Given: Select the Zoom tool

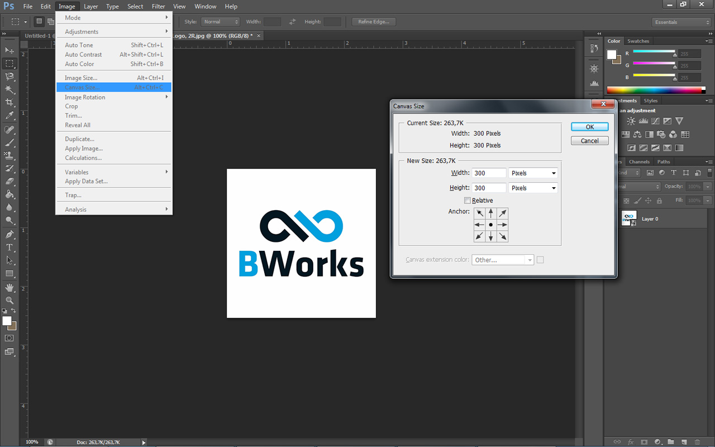Looking at the screenshot, I should [x=9, y=300].
